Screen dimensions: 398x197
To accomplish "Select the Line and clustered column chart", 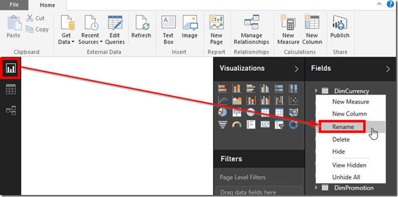I will click(x=265, y=101).
